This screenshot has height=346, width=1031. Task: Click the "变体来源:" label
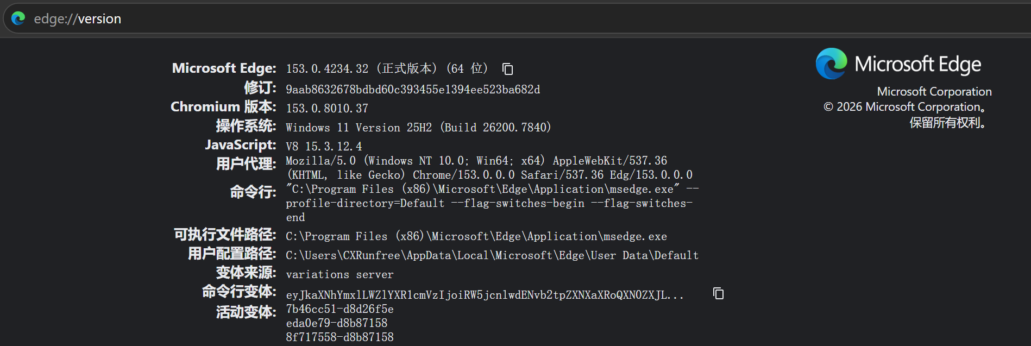[x=246, y=273]
